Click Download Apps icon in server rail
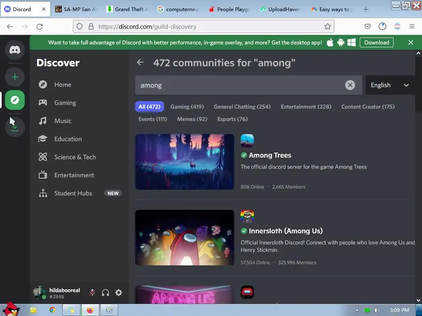Viewport: 422px width, 316px height. point(15,127)
